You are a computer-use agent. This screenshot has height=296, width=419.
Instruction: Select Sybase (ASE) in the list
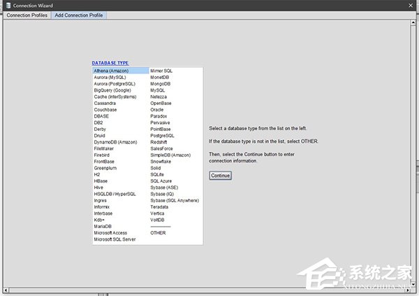click(x=164, y=188)
